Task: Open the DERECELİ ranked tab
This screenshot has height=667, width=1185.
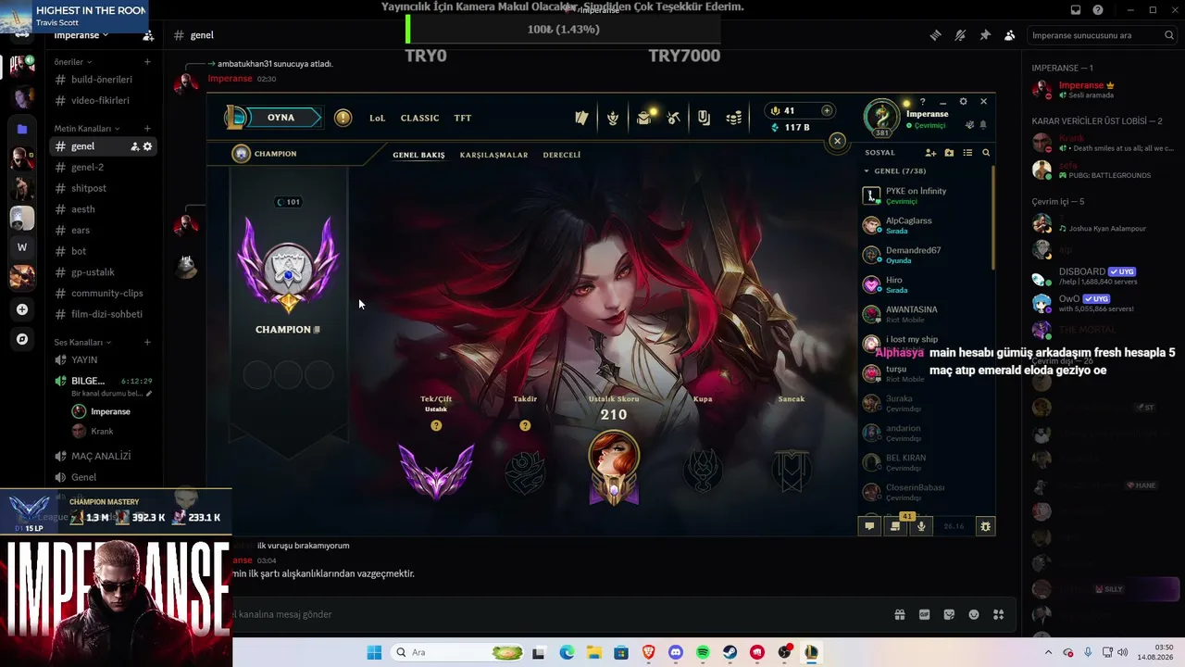Action: (x=562, y=155)
